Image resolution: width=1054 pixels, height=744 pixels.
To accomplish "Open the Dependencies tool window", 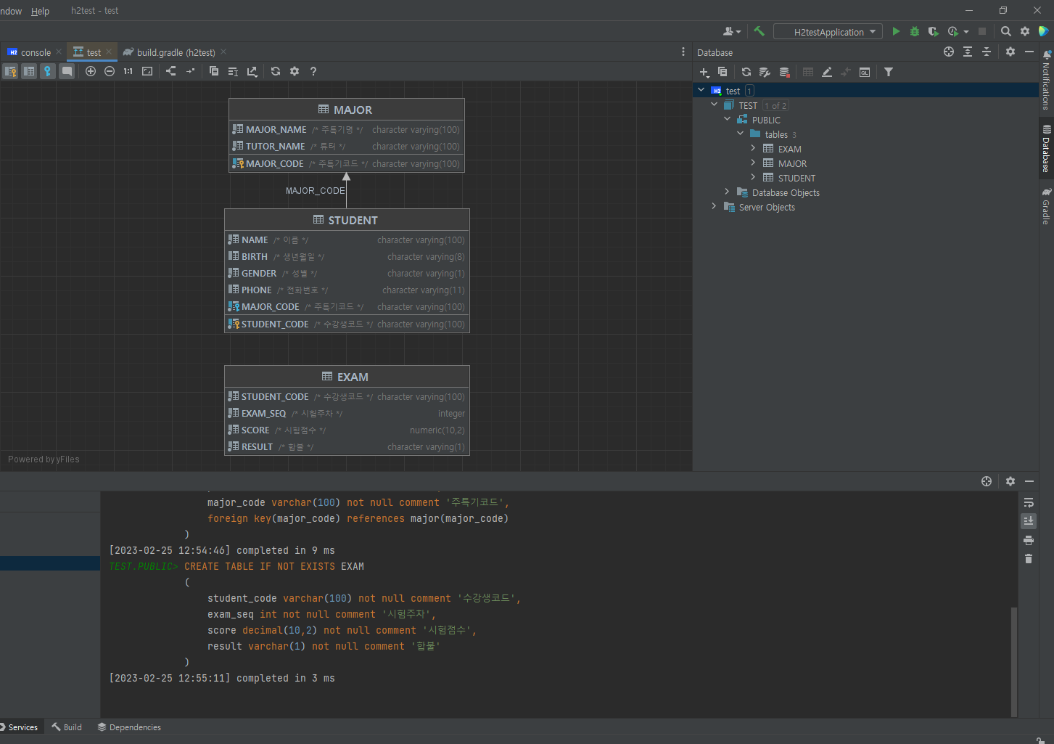I will coord(129,727).
